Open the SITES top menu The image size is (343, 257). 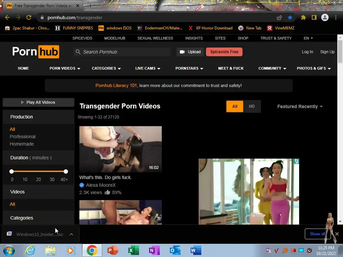click(x=220, y=38)
